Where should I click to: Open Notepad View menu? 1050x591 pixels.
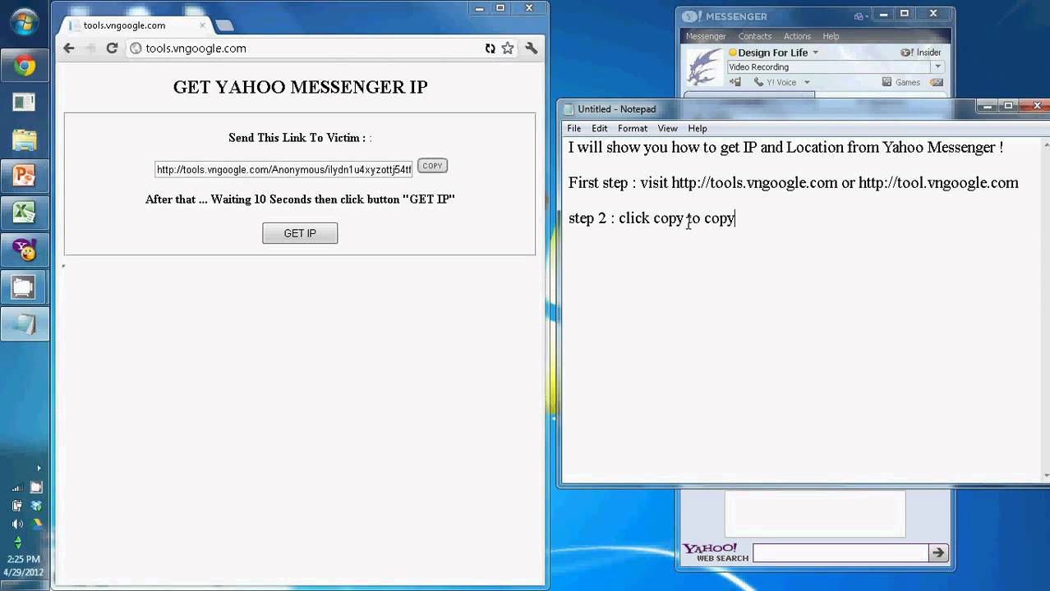pos(667,128)
